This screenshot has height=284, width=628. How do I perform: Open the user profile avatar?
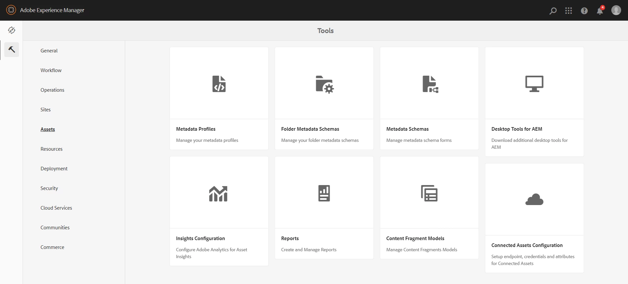pos(616,10)
